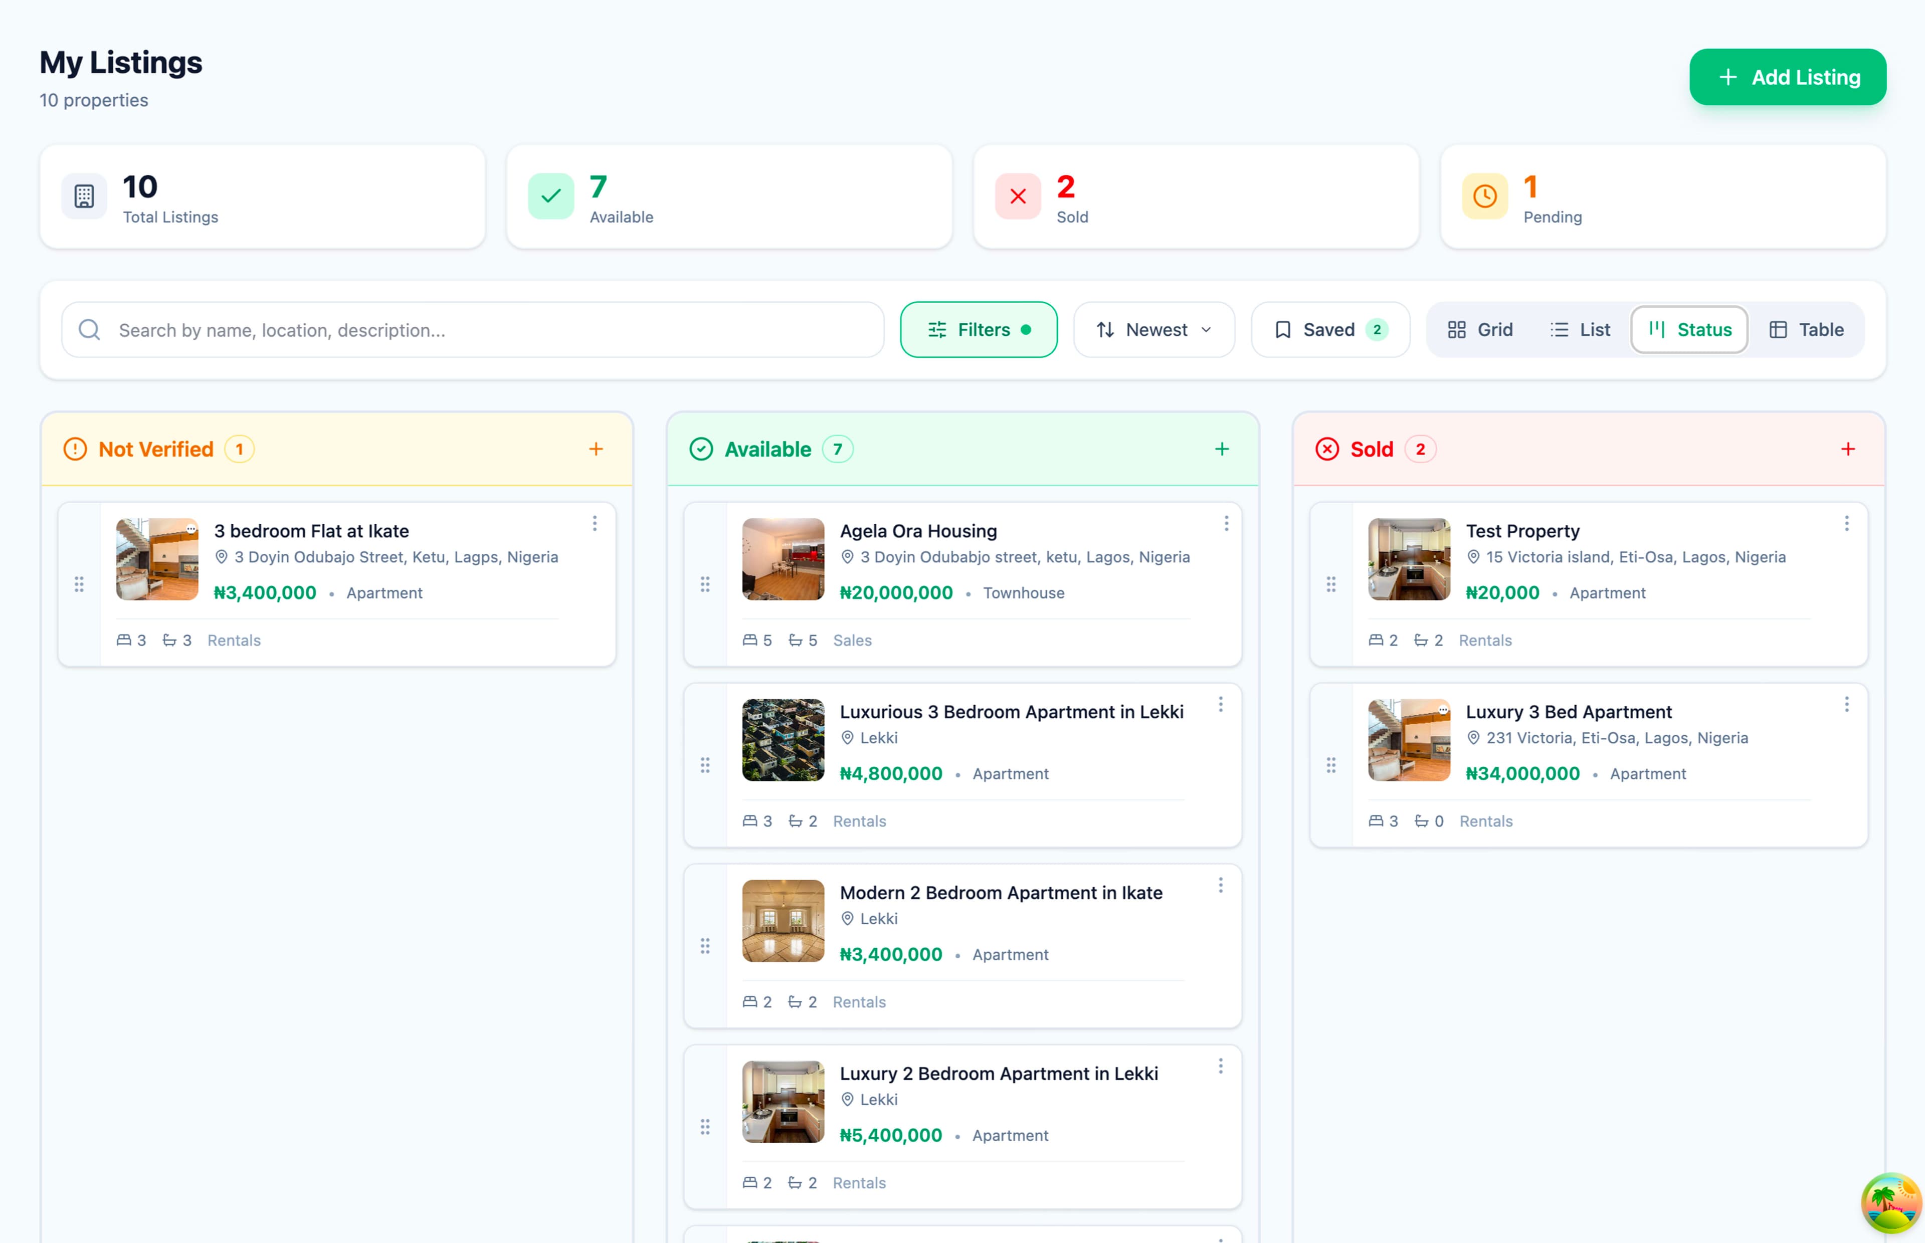Expand the Filters panel
1925x1243 pixels.
click(978, 329)
